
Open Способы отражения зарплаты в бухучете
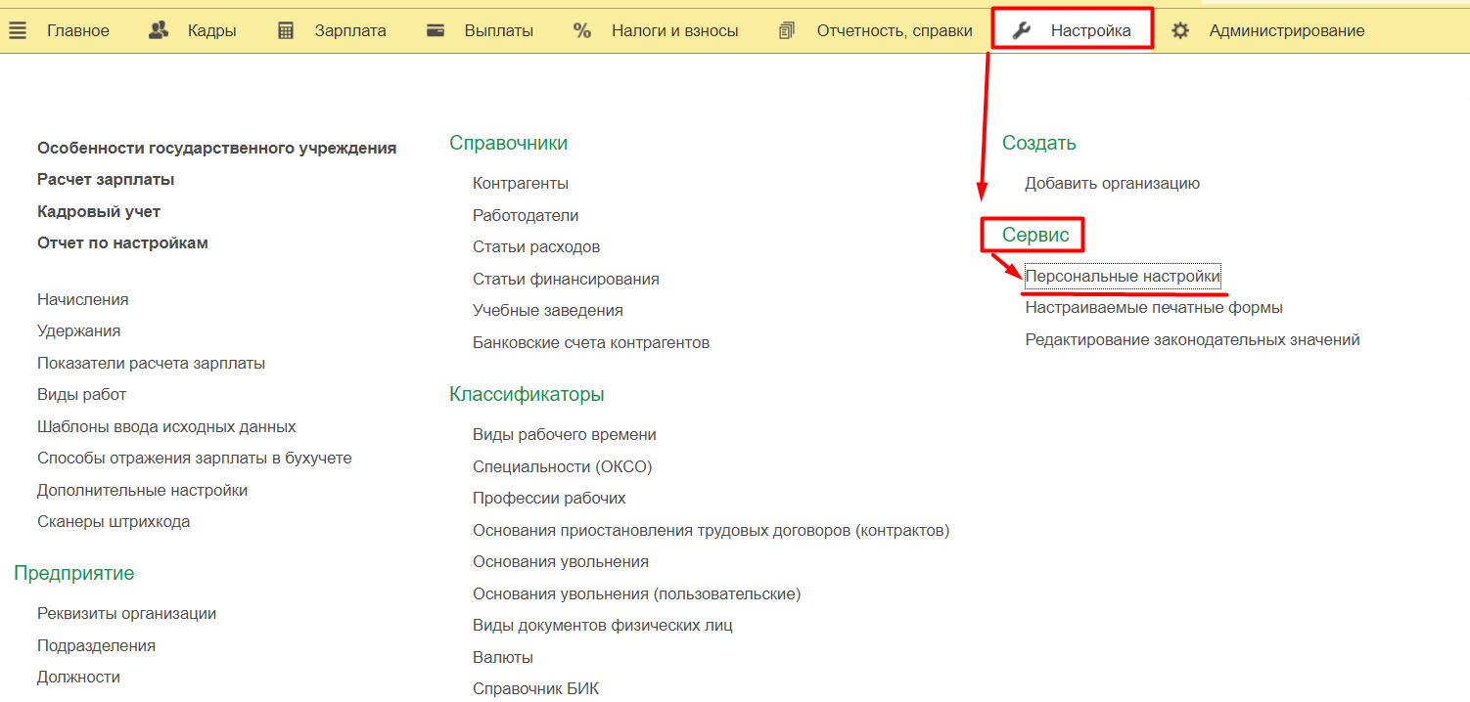pyautogui.click(x=195, y=458)
